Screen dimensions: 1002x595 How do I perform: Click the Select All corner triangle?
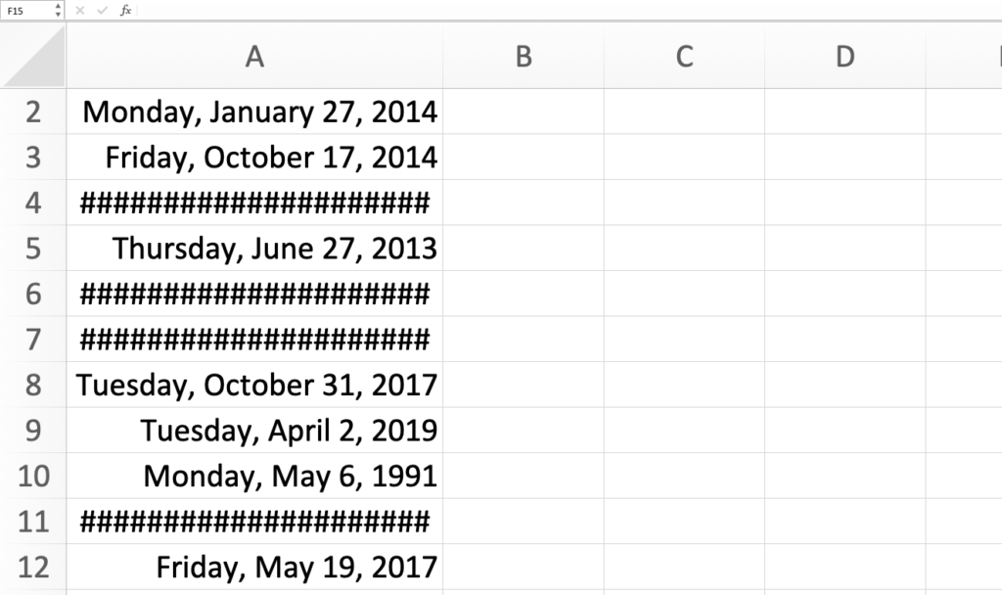[34, 57]
